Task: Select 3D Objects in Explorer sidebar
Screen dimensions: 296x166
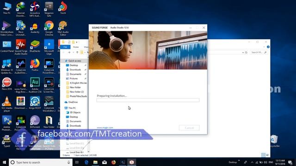Action: tap(75, 113)
